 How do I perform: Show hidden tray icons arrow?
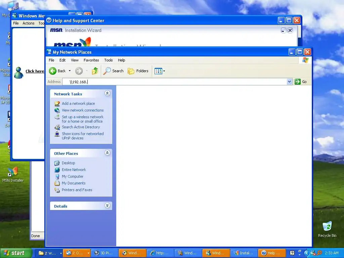pos(307,253)
